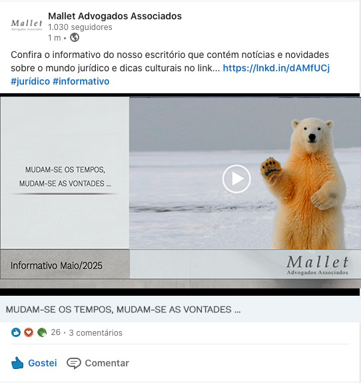Screen dimensions: 361x383
Task: Click the Comentar speech bubble icon
Action: (73, 363)
